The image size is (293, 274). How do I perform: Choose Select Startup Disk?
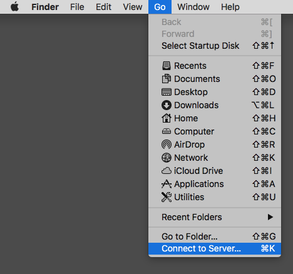click(x=215, y=46)
